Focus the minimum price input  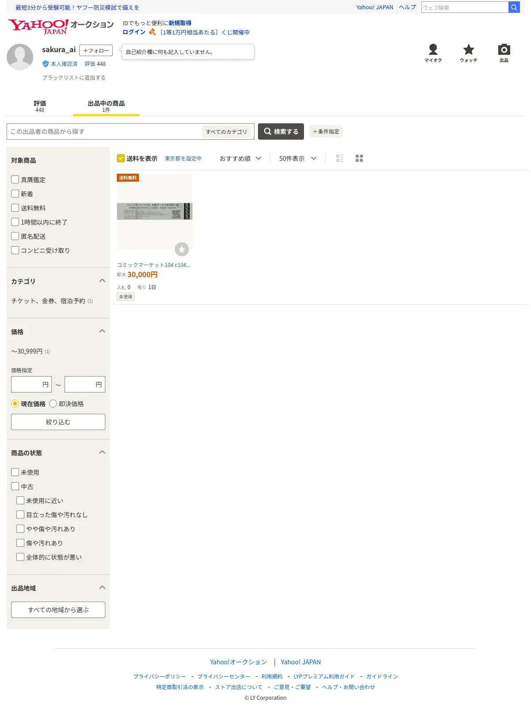pyautogui.click(x=31, y=385)
